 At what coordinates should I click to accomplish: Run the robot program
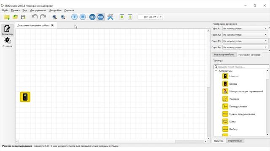tap(74, 17)
